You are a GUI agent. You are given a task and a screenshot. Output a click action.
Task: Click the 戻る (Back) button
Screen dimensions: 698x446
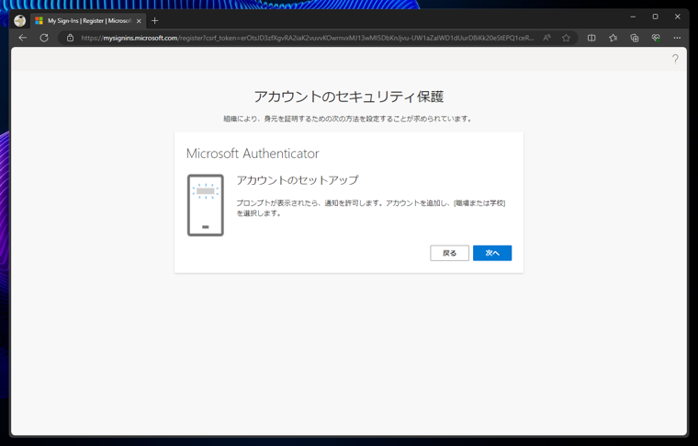pos(449,253)
